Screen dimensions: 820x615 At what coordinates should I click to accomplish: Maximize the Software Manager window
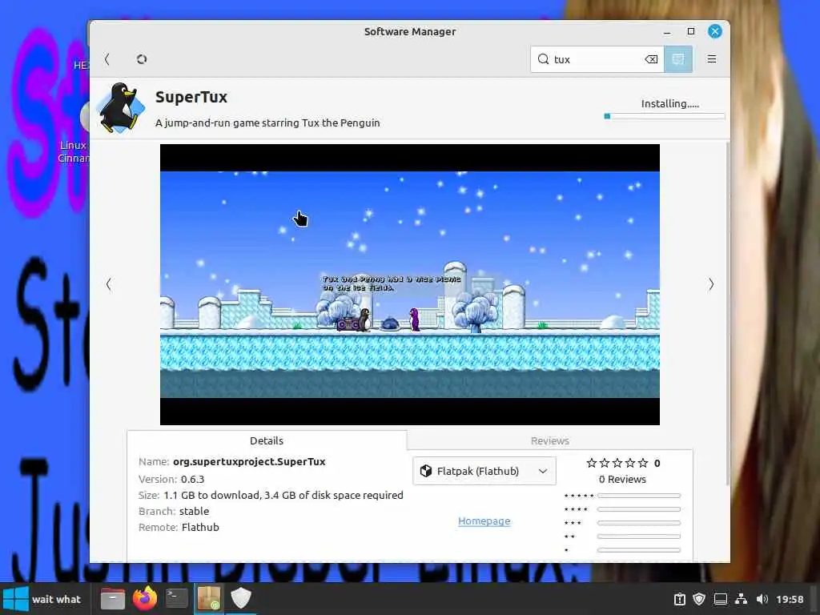pos(691,31)
